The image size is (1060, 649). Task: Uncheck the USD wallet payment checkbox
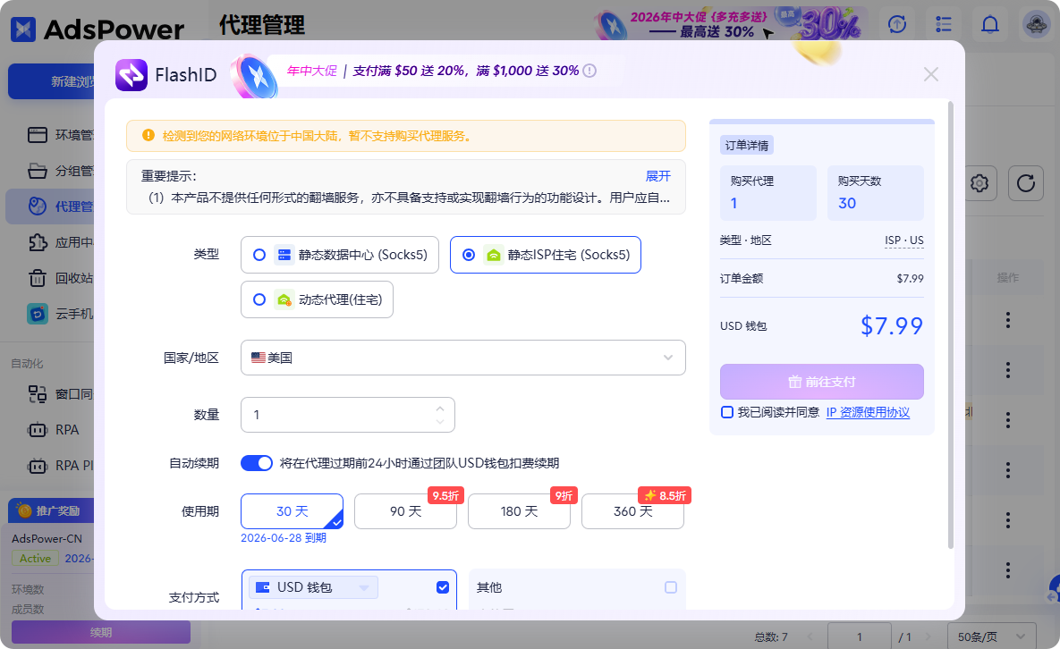443,587
